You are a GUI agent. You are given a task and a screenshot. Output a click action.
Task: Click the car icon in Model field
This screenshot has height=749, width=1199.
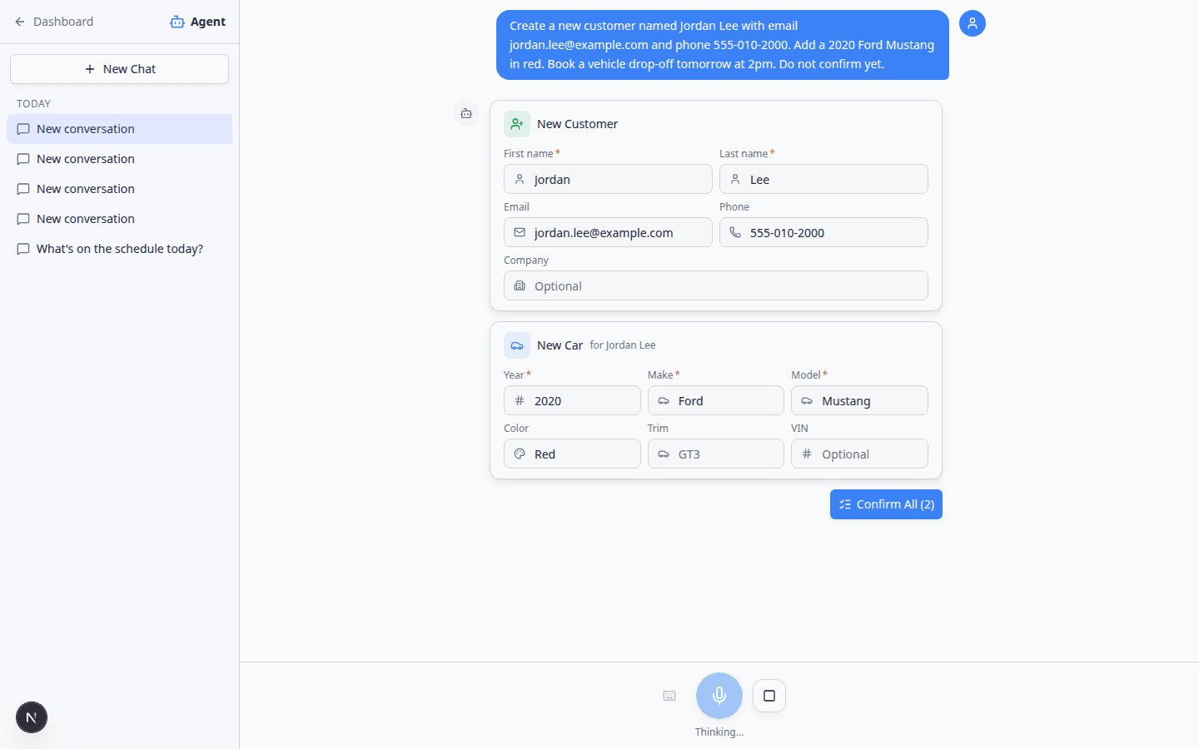pyautogui.click(x=807, y=400)
